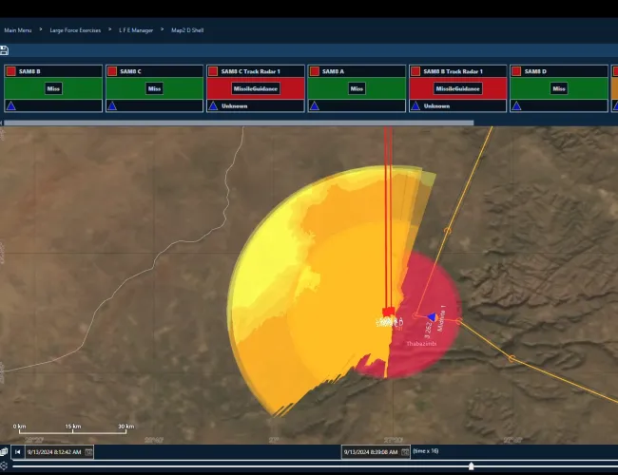Navigate to L F E Manager
618x475 pixels.
click(135, 29)
